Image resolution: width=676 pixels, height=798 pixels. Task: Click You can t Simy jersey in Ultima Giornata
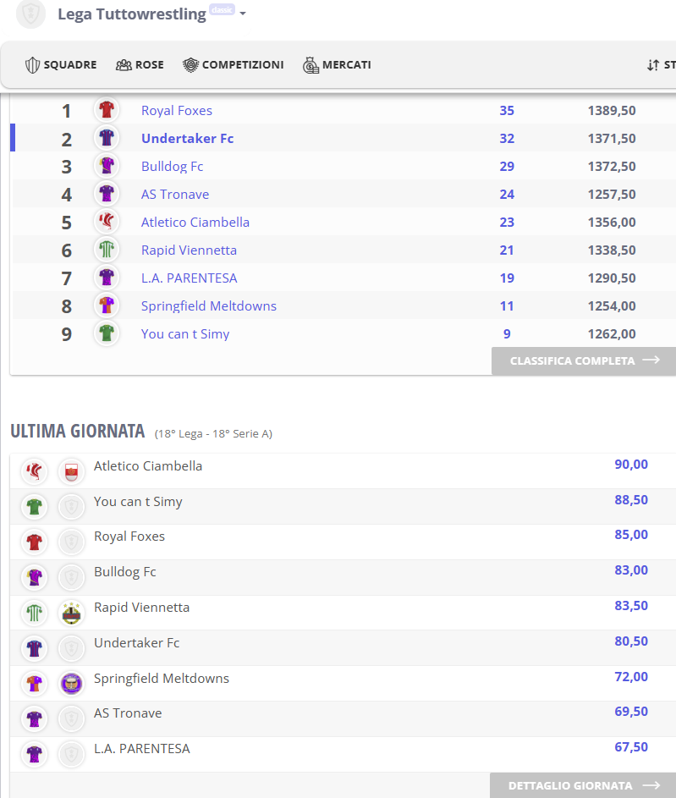(34, 507)
